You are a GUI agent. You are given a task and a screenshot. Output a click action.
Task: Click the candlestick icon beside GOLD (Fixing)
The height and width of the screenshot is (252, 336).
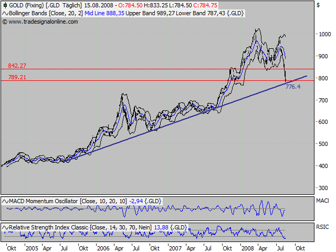pos(5,5)
